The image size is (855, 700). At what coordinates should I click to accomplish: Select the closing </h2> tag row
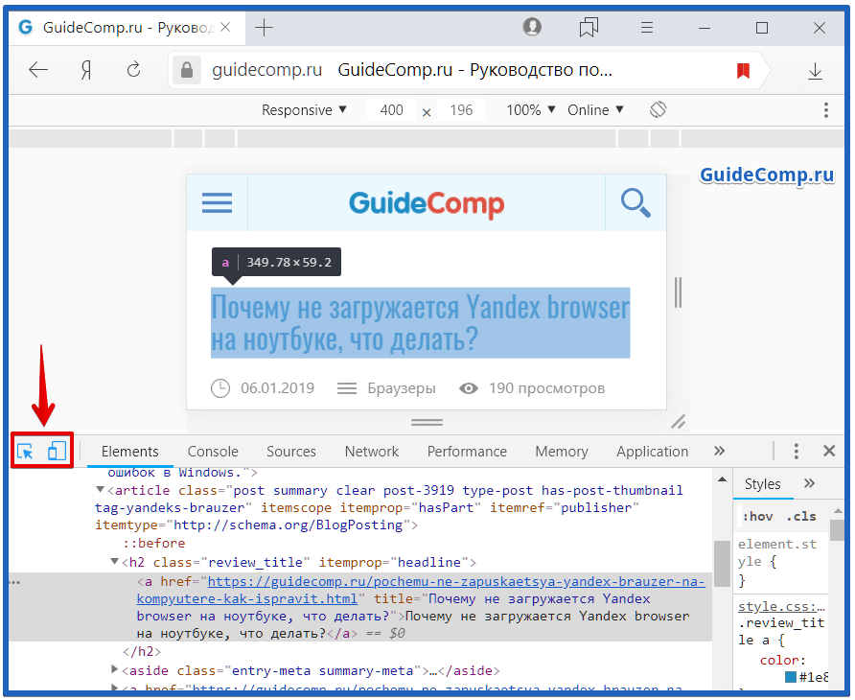tap(142, 651)
